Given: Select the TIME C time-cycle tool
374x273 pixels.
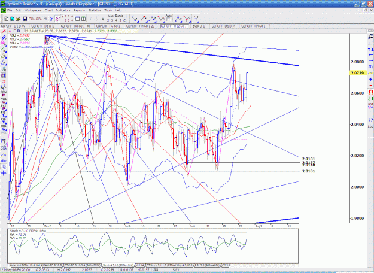Looking at the screenshot, I should coord(4,127).
